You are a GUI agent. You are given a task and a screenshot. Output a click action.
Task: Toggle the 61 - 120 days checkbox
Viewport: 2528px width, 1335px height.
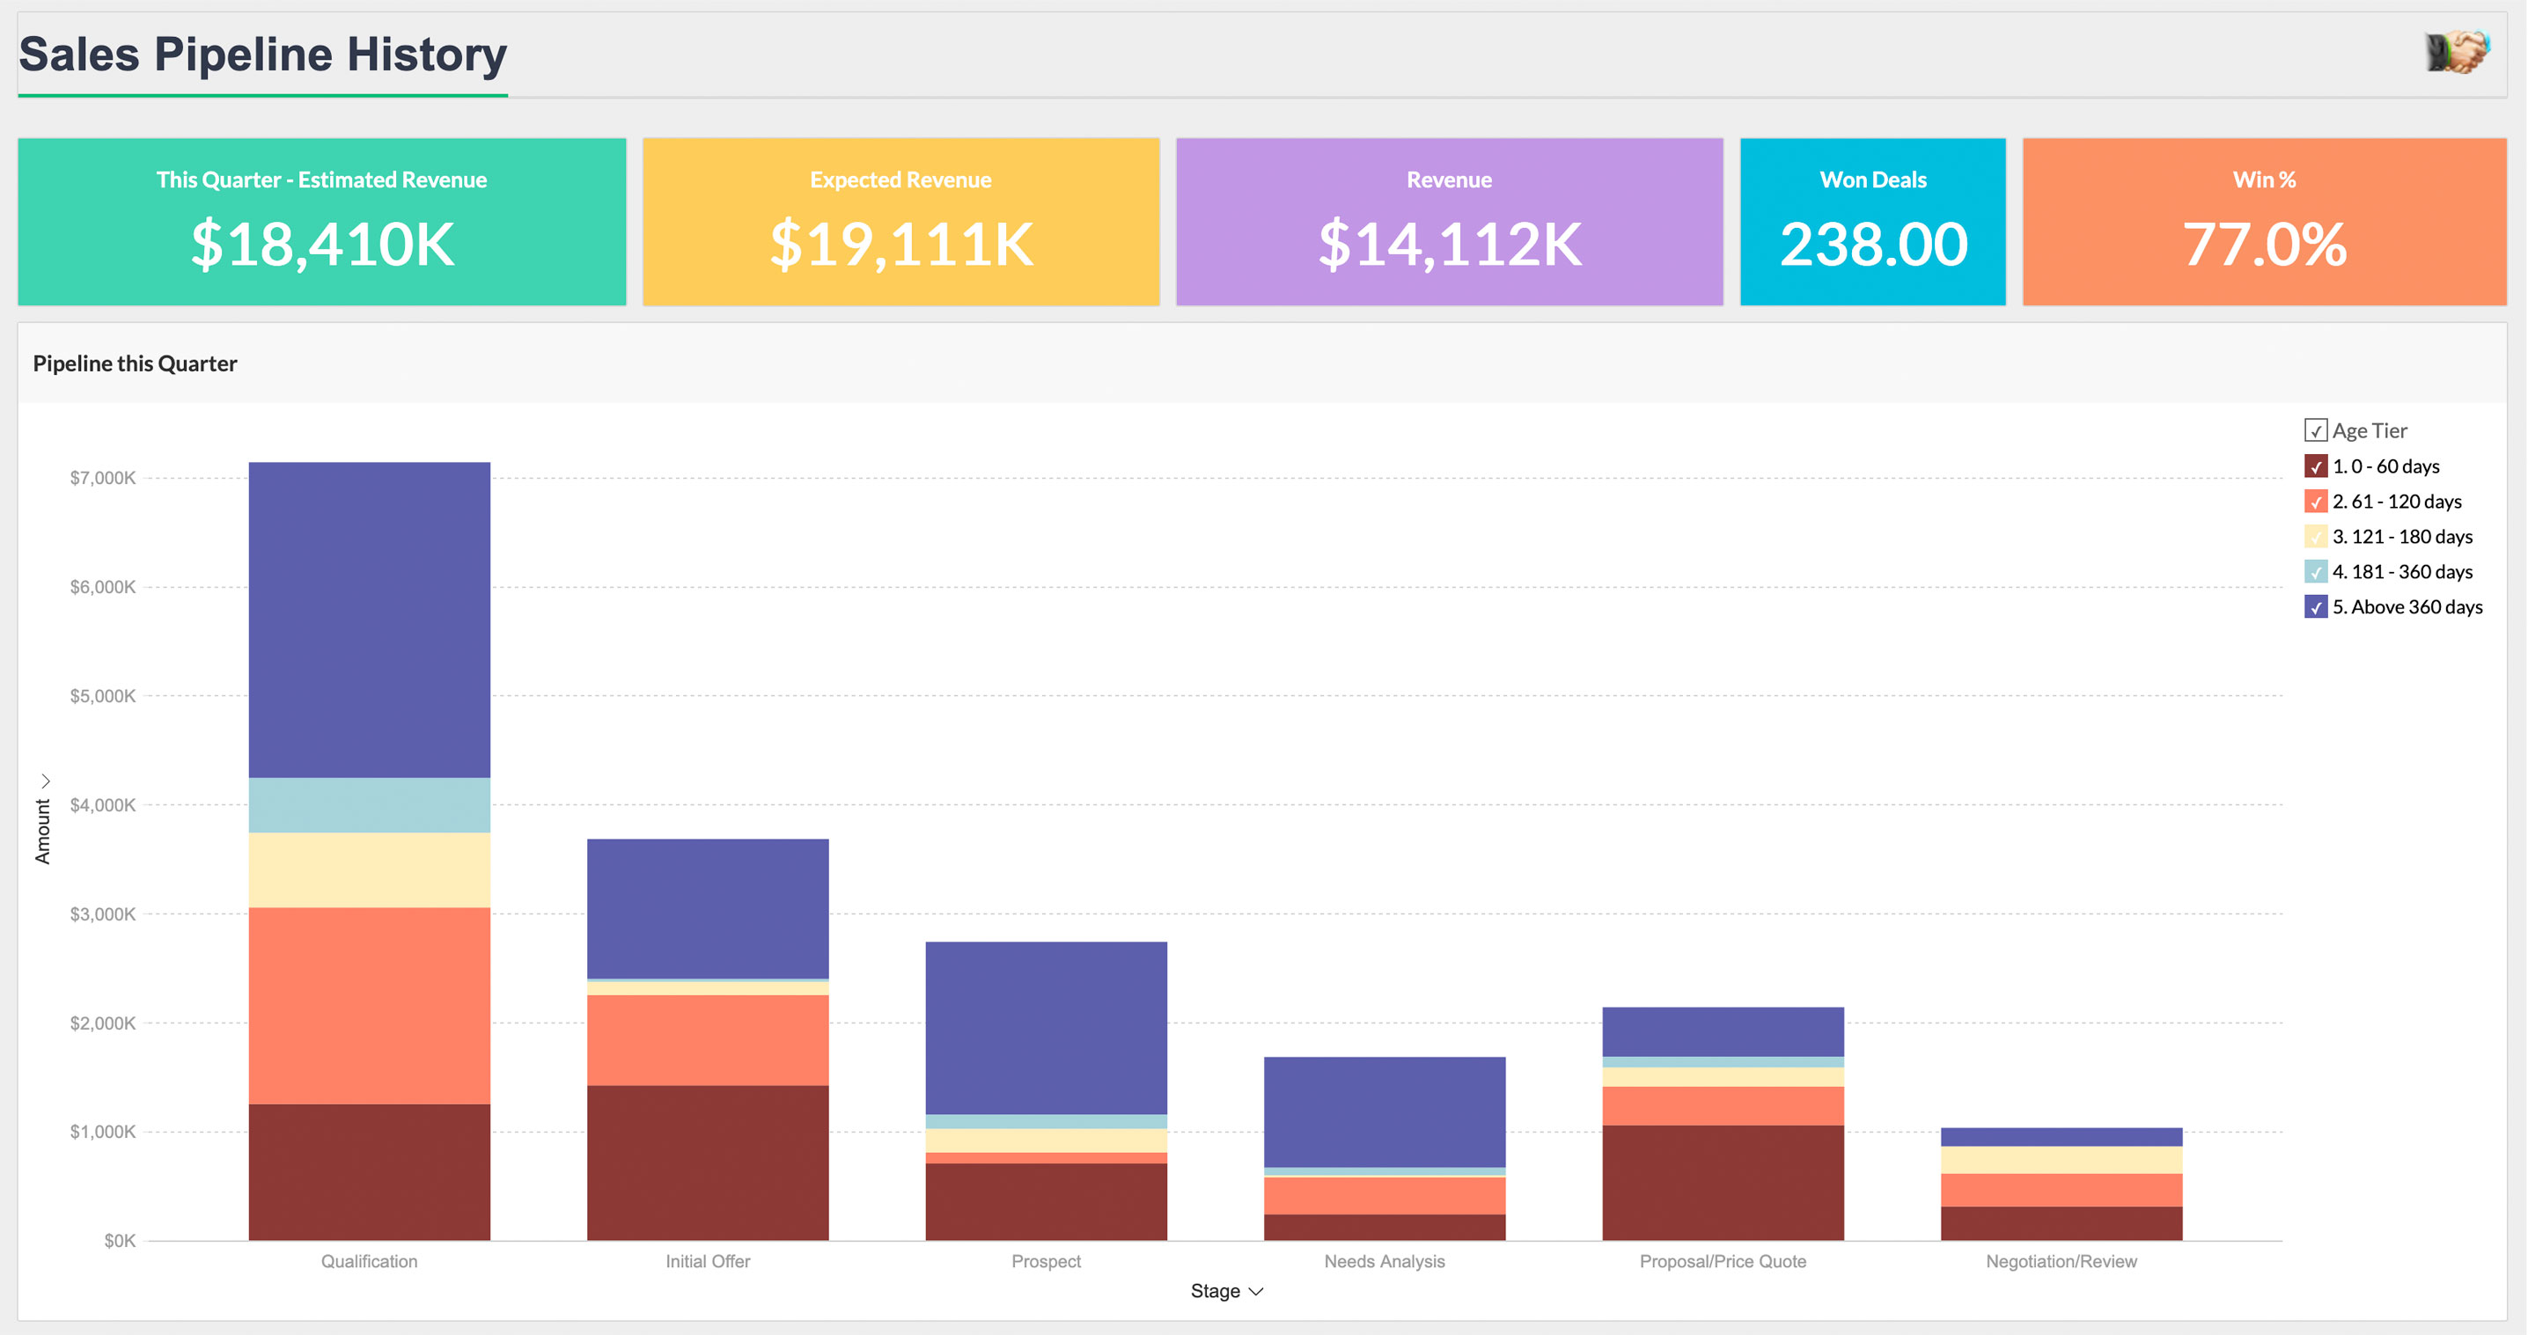click(2315, 502)
